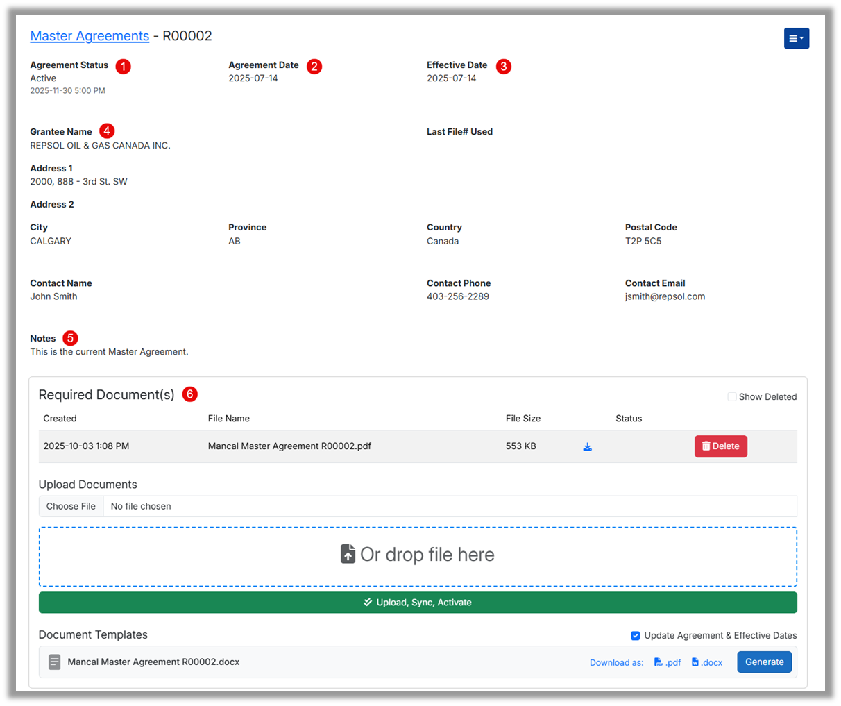Uncheck Update Agreement & Effective Dates
The image size is (841, 706).
pyautogui.click(x=635, y=636)
